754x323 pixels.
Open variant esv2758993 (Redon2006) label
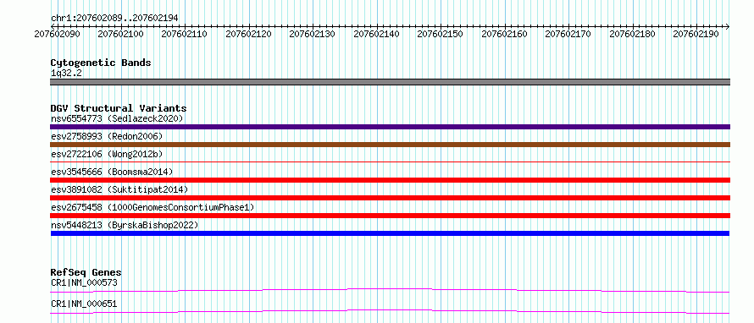coord(107,136)
